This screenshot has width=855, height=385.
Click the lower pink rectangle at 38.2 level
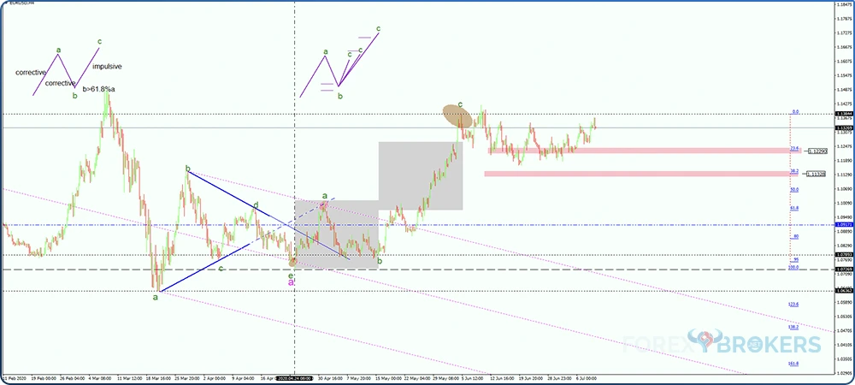tap(634, 174)
